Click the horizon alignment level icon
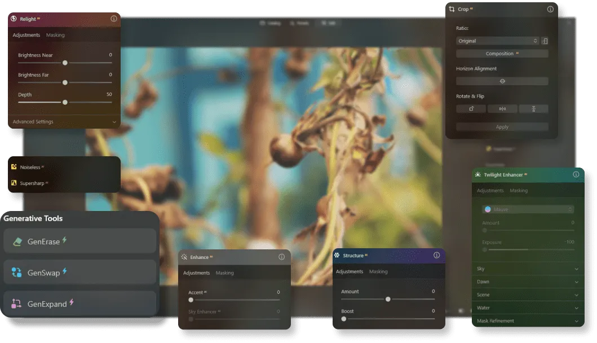The image size is (597, 343). (x=502, y=81)
